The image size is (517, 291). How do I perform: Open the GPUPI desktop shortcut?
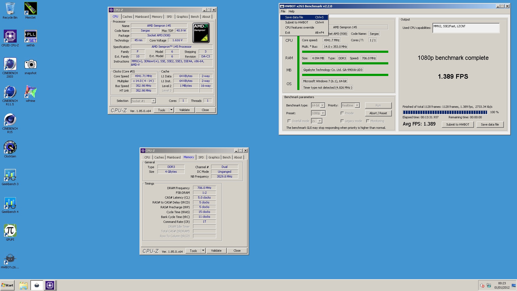point(10,233)
